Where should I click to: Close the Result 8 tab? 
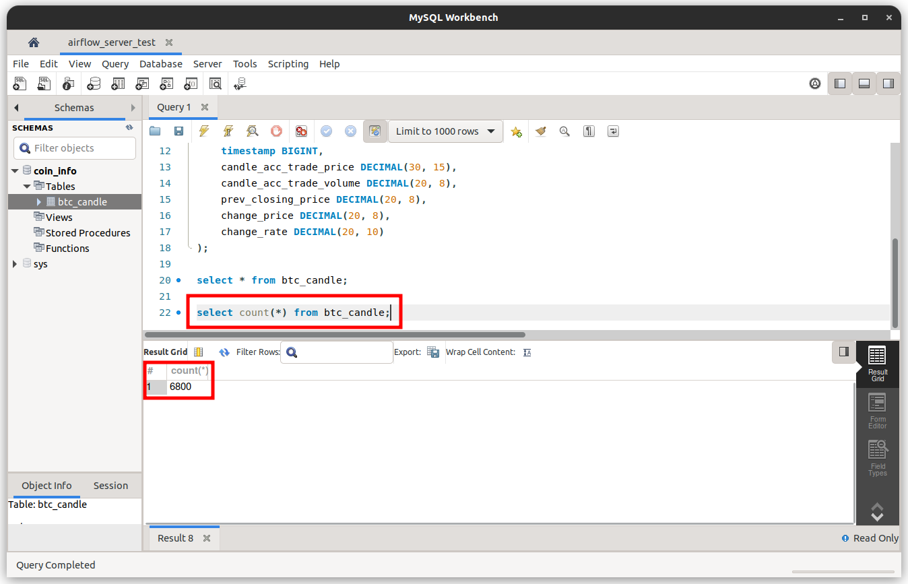pyautogui.click(x=207, y=538)
